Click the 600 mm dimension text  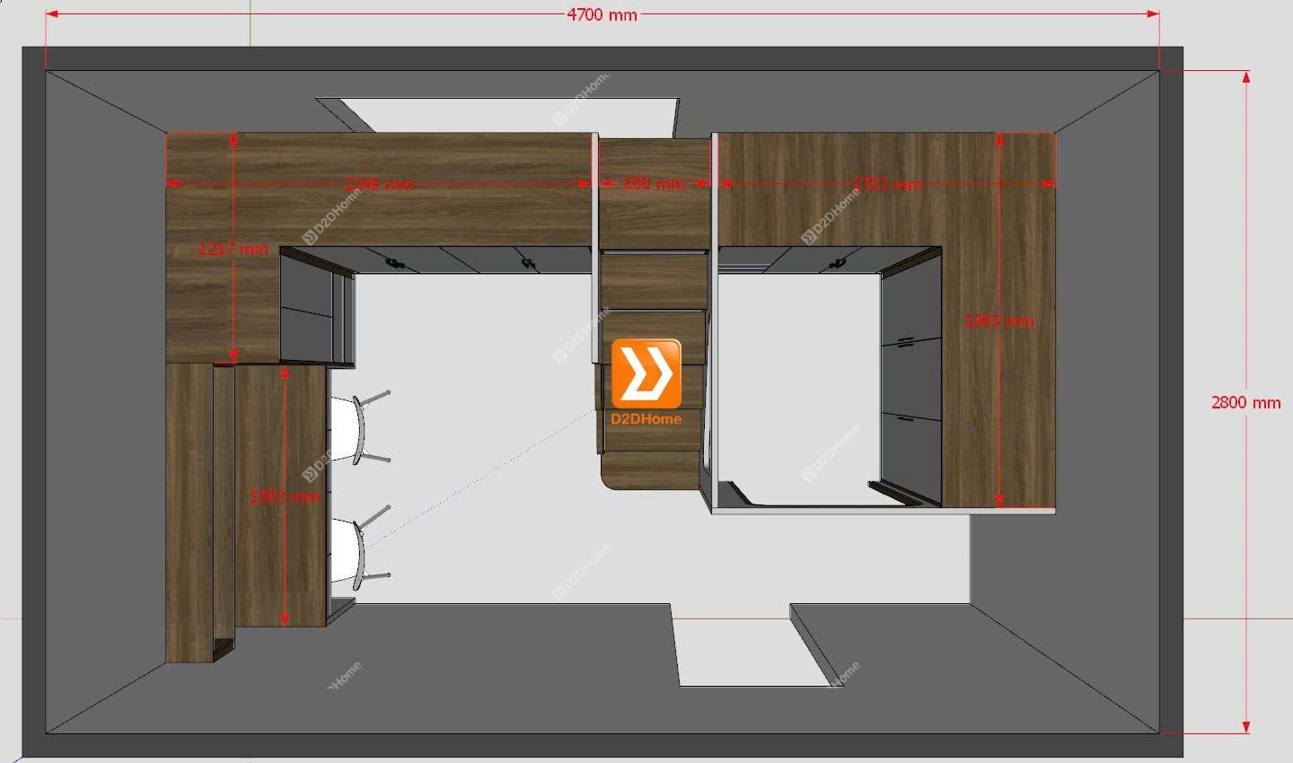pos(654,184)
